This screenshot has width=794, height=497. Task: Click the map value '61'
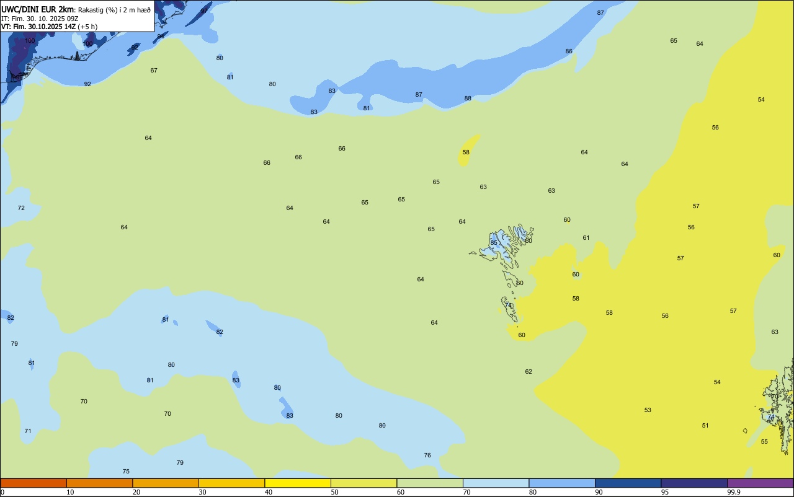coord(586,238)
